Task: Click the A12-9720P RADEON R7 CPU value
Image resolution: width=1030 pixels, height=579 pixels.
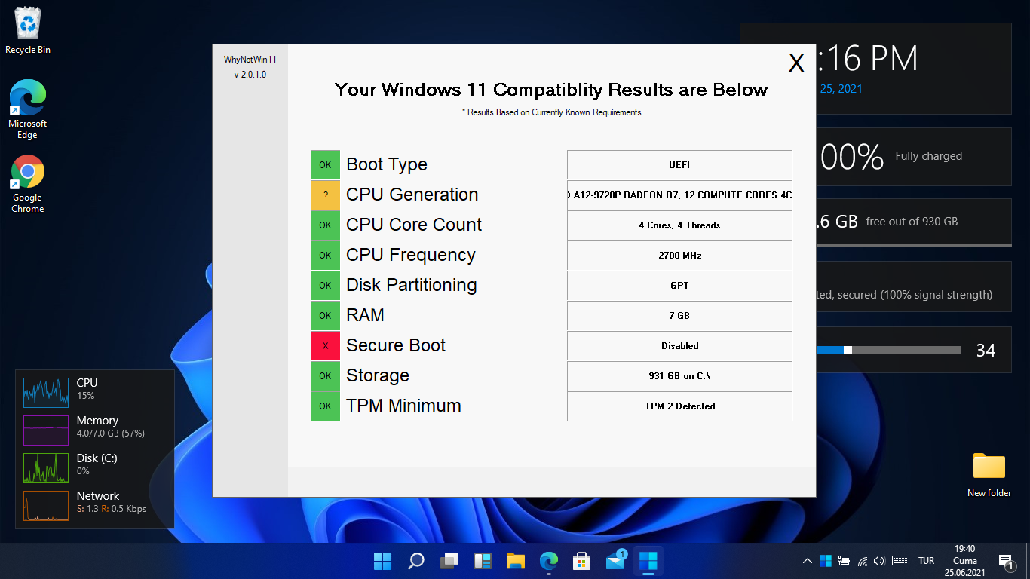Action: (x=680, y=195)
